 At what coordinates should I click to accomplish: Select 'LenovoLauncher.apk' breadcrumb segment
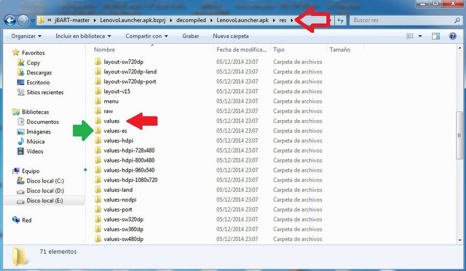242,20
